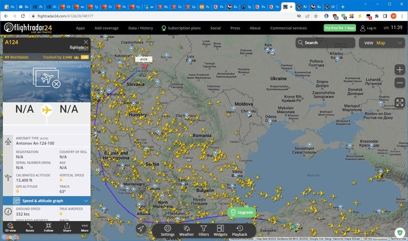This screenshot has height=241, width=408.
Task: Open the Apps menu
Action: click(80, 28)
